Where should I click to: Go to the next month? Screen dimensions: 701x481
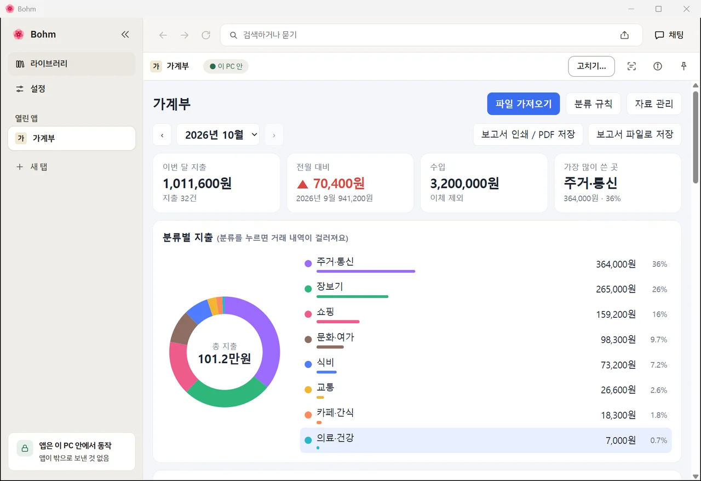(274, 135)
